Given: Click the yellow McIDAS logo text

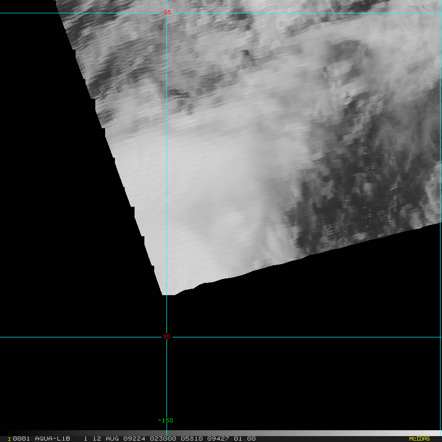Looking at the screenshot, I should pyautogui.click(x=419, y=439).
